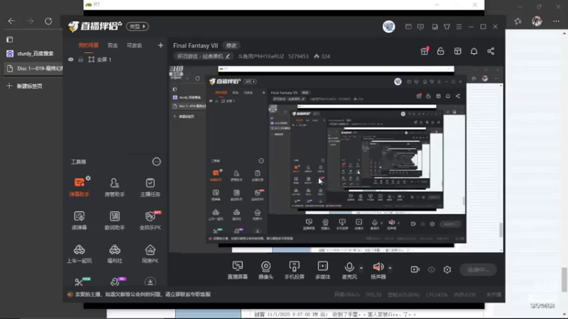Click the 连接中 stream button
568x319 pixels.
[x=478, y=269]
